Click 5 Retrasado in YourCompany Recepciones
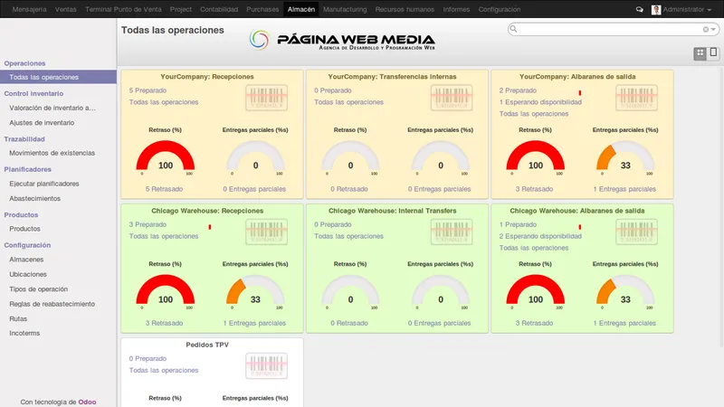Viewport: 724px width, 407px height. point(165,189)
